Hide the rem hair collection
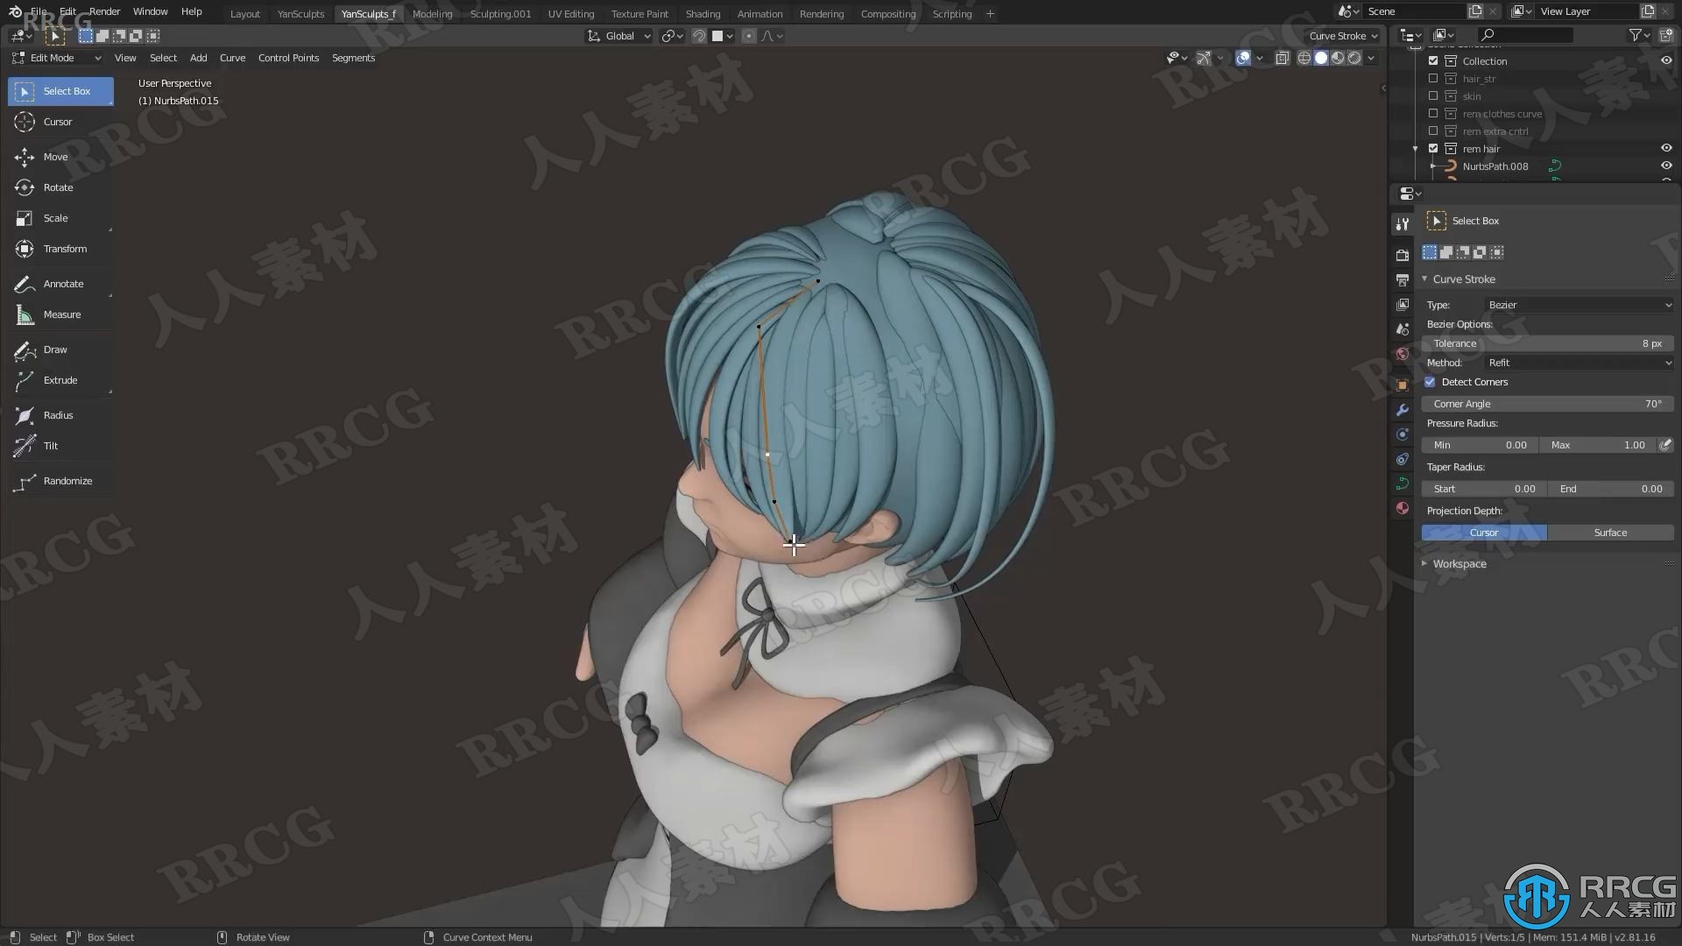 click(x=1666, y=148)
